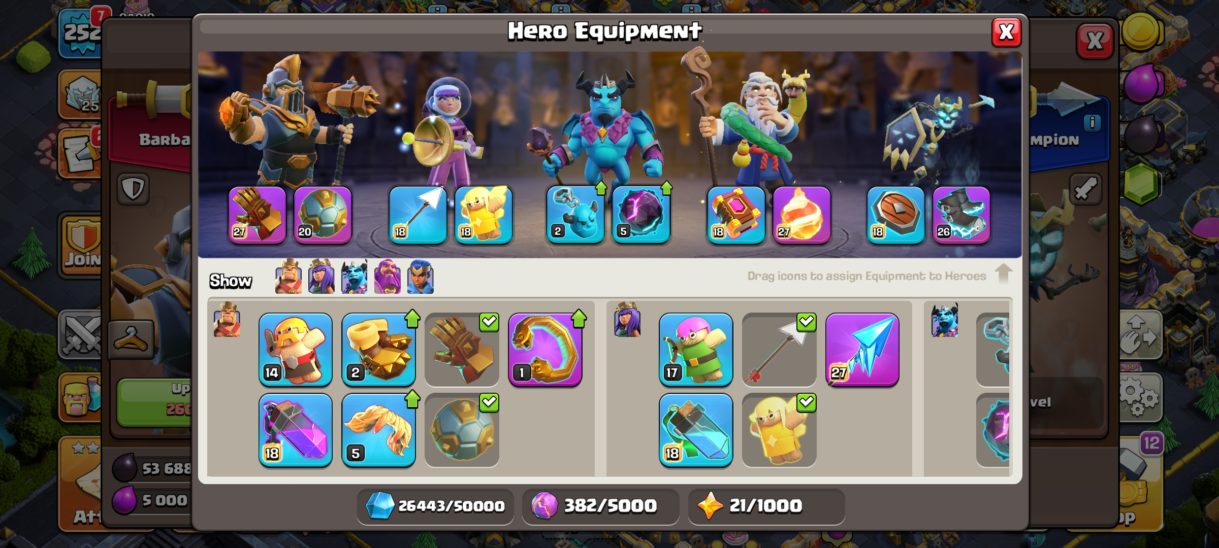Pick the level 18 Invisibility Vial equipment
Viewport: 1219px width, 548px height.
(696, 430)
